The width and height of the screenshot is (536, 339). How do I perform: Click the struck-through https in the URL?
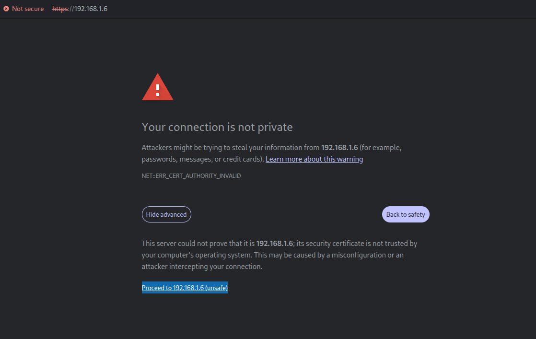60,9
